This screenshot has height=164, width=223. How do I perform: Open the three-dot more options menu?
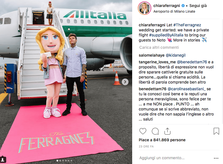coord(216,158)
